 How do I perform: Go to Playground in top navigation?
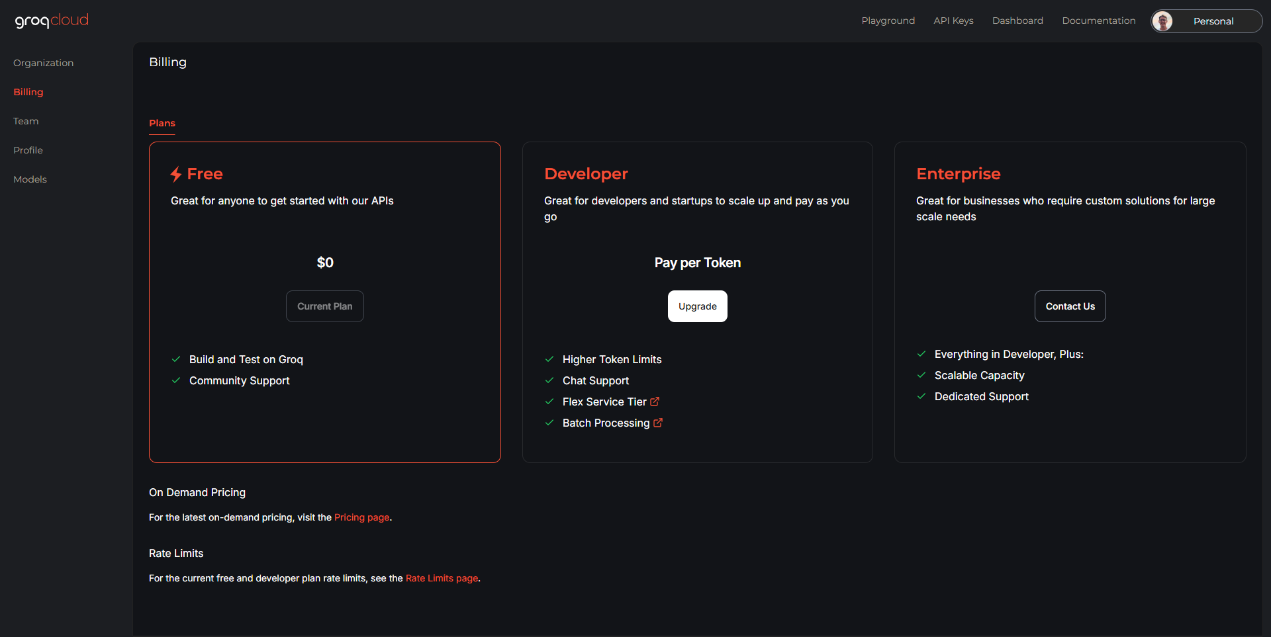coord(888,21)
